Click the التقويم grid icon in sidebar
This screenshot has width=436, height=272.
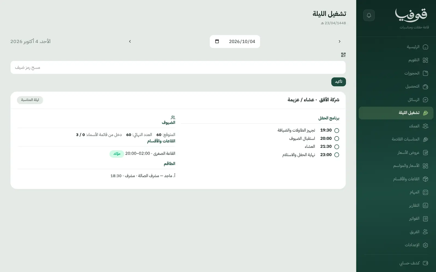click(x=425, y=60)
